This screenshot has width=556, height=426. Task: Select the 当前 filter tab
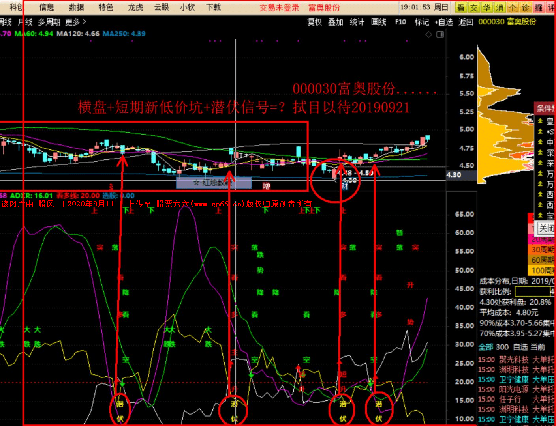click(x=538, y=347)
